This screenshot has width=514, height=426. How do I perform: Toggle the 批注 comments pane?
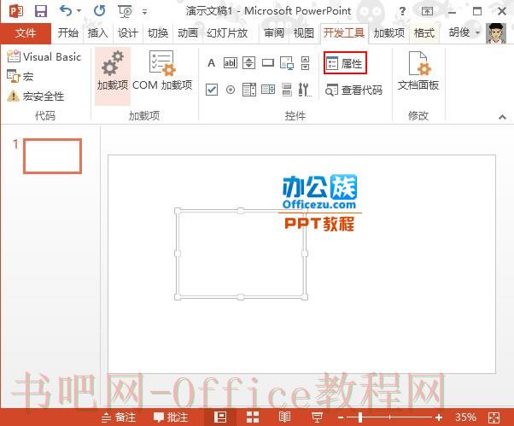pos(171,417)
